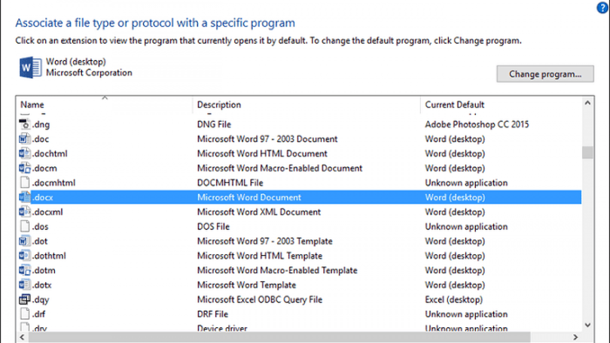This screenshot has width=610, height=343.
Task: Click 'Microsoft Word 97 - 2003 Template' description
Action: [x=265, y=241]
